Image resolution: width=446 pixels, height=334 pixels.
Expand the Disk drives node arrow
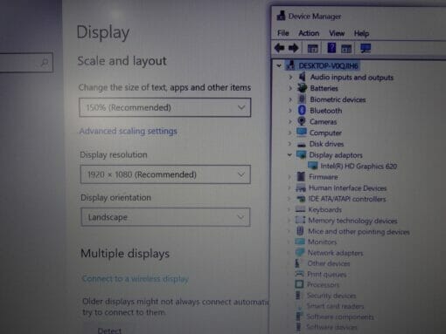point(289,144)
